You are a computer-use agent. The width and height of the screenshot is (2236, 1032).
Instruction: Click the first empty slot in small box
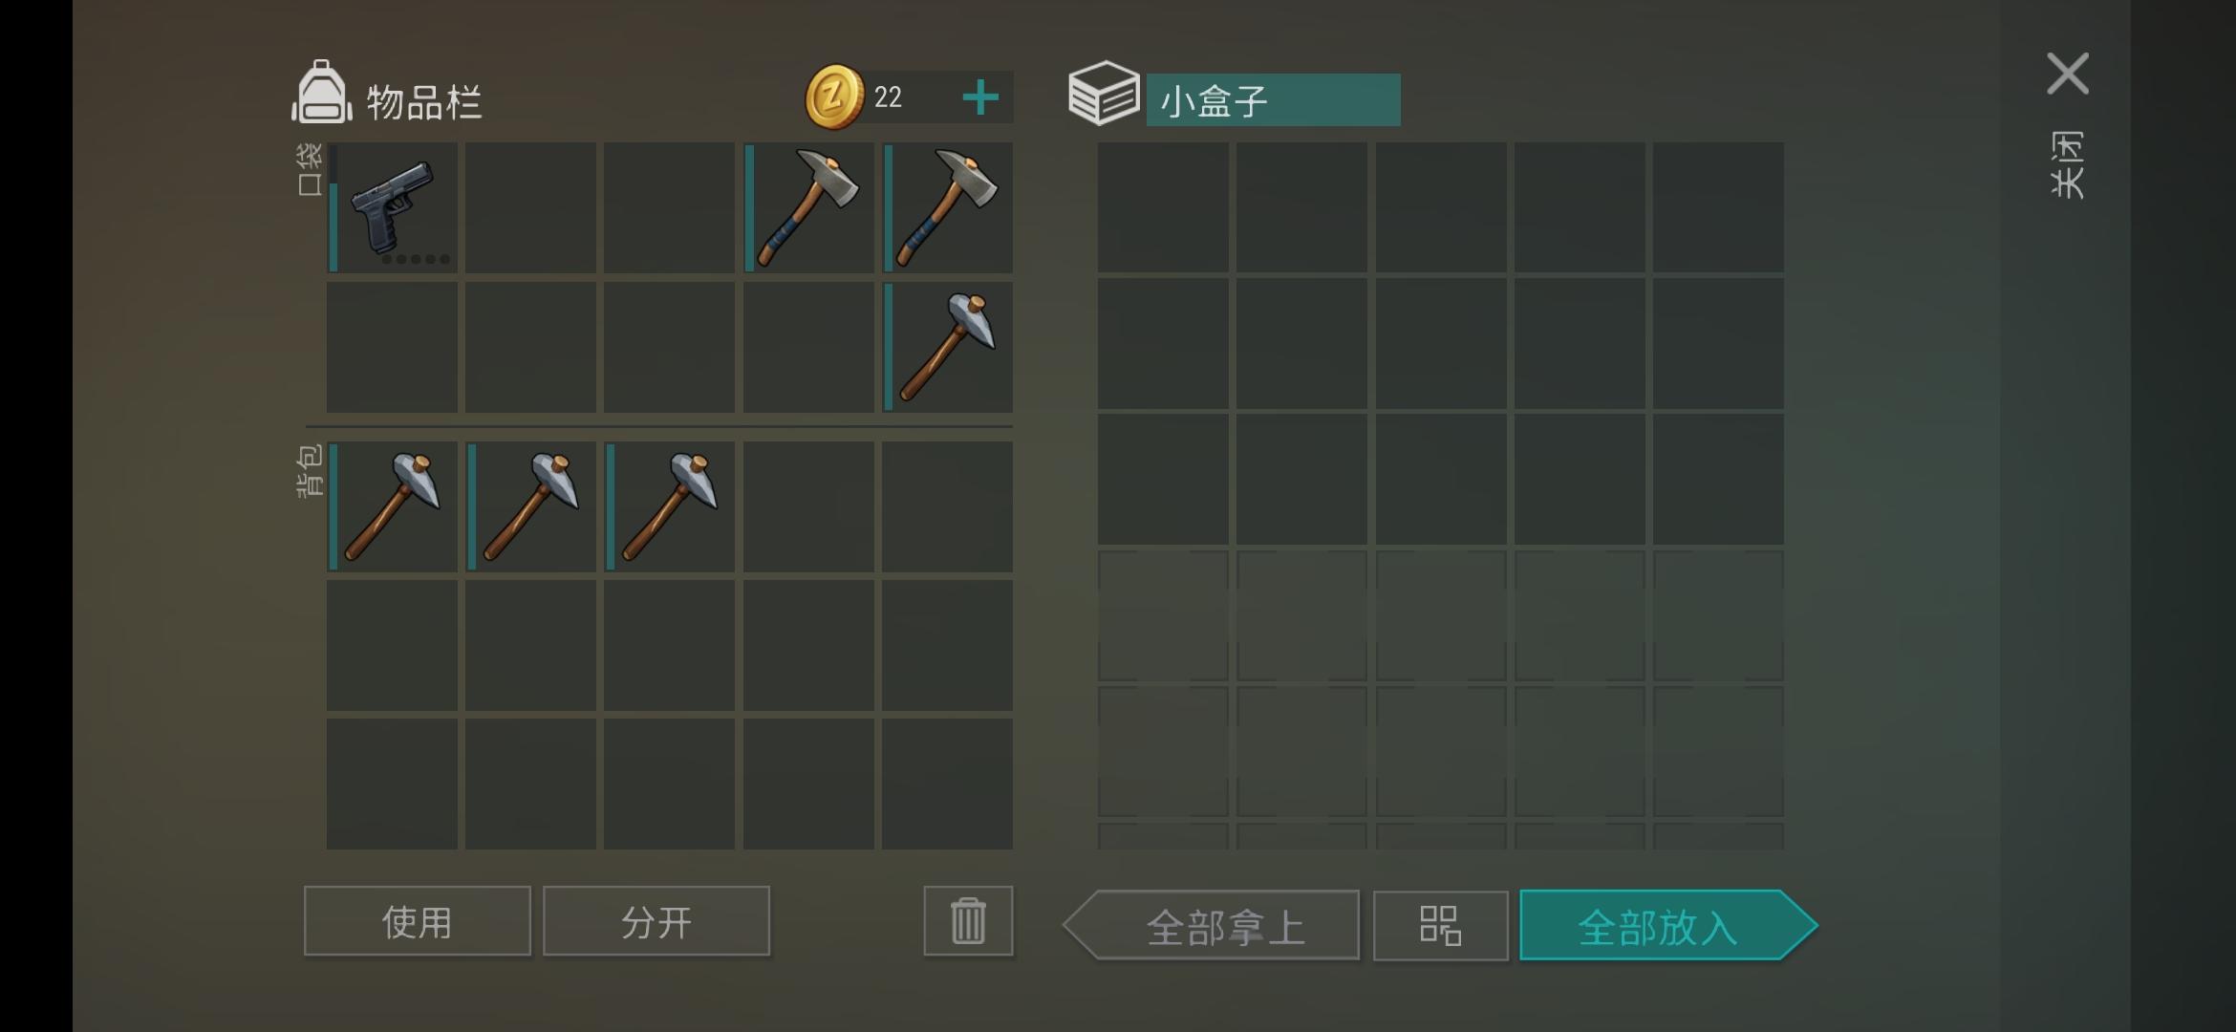[1163, 207]
